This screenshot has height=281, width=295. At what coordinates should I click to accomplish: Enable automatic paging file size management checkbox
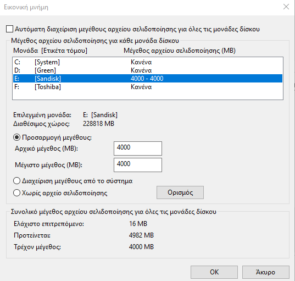point(9,29)
